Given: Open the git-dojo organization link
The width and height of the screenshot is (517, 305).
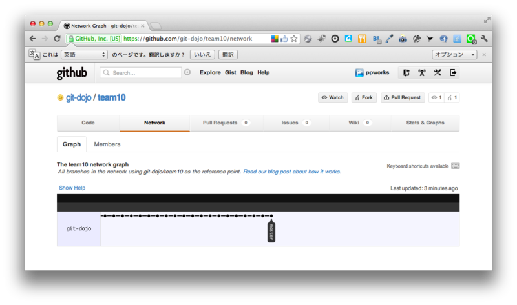Looking at the screenshot, I should pyautogui.click(x=78, y=98).
